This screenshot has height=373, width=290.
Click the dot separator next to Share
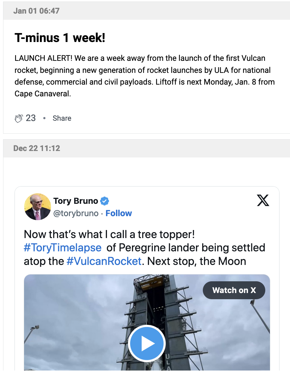44,119
